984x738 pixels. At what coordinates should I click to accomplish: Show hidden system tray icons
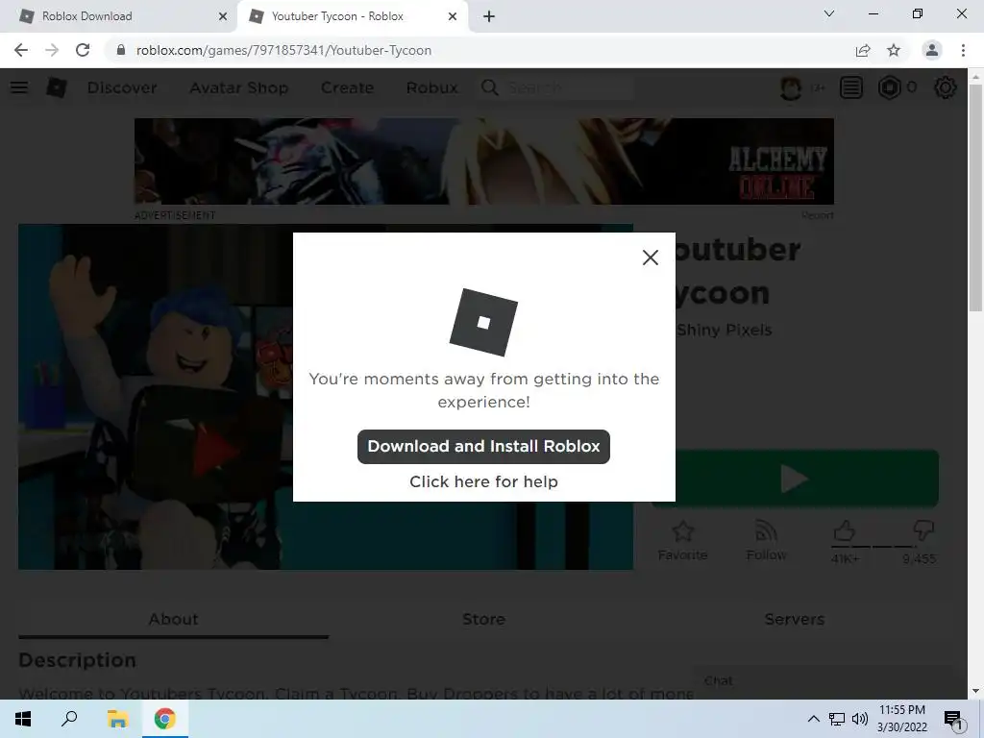tap(813, 719)
